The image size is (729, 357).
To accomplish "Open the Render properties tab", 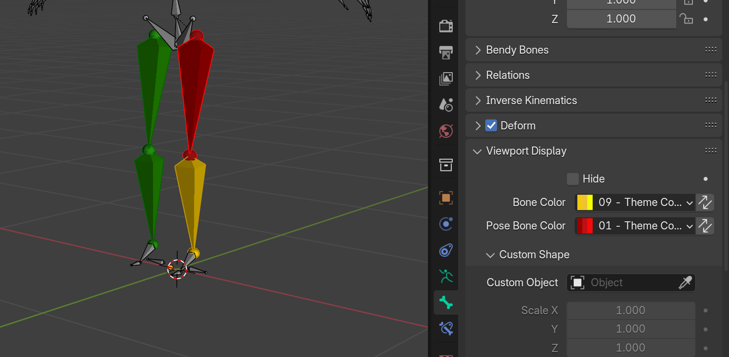I will coord(446,26).
